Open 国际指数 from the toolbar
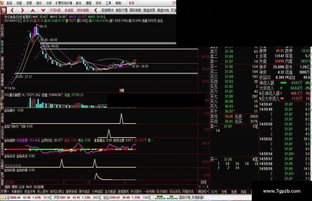Viewport: 312px width, 201px height. click(x=135, y=10)
